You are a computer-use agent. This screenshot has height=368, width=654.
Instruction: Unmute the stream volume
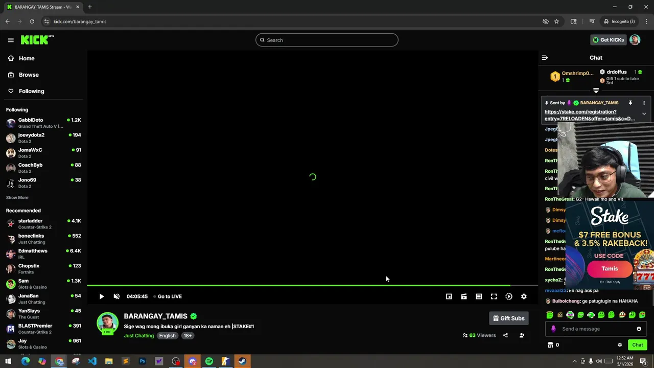116,296
